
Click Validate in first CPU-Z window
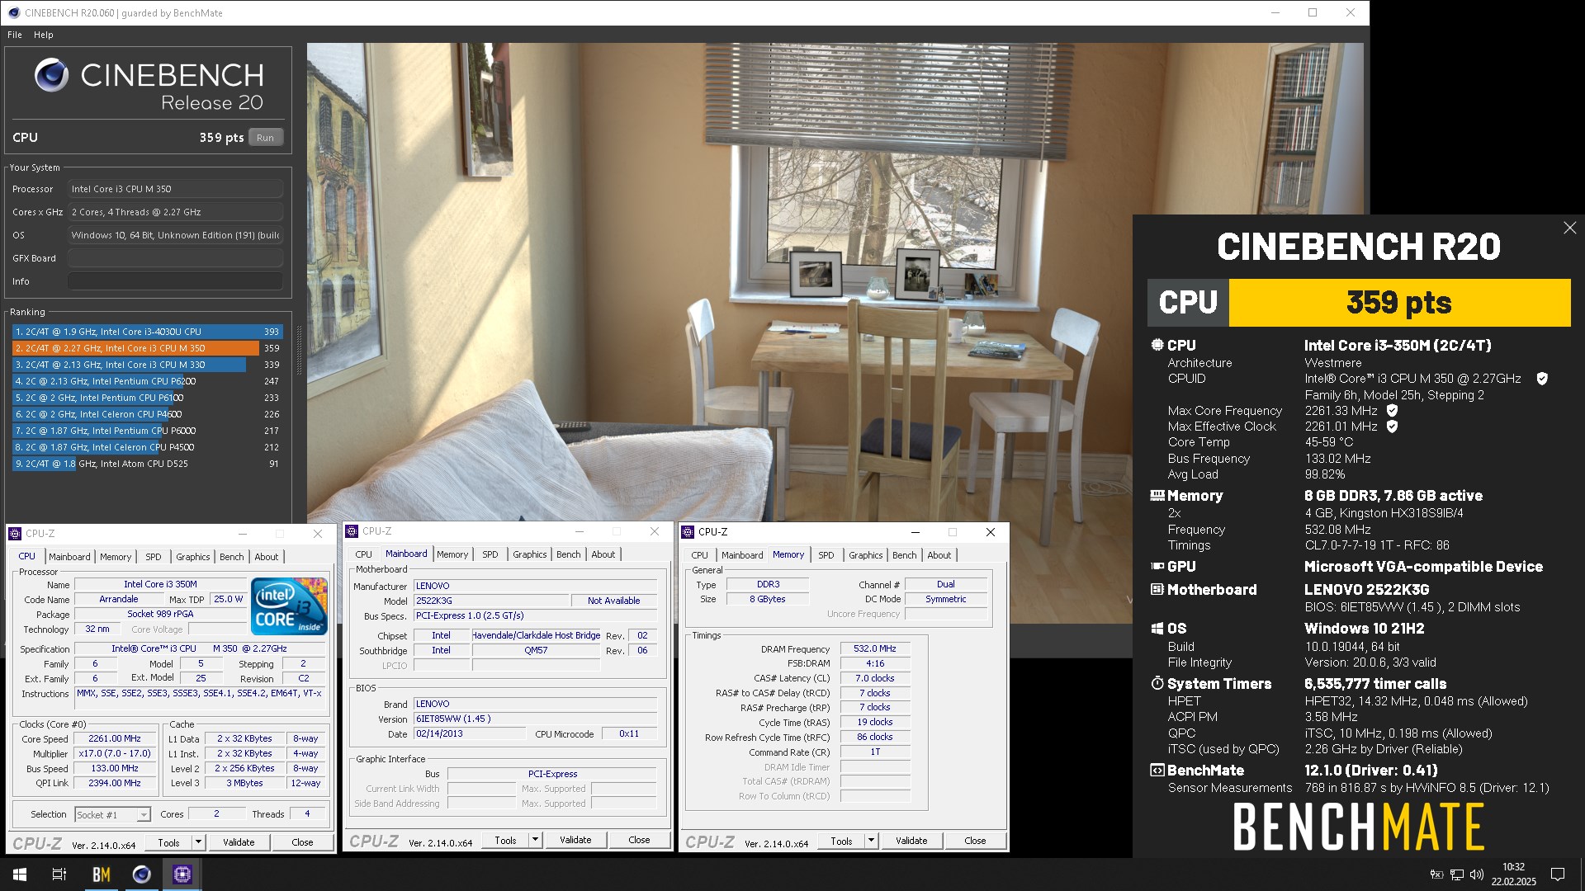click(239, 842)
